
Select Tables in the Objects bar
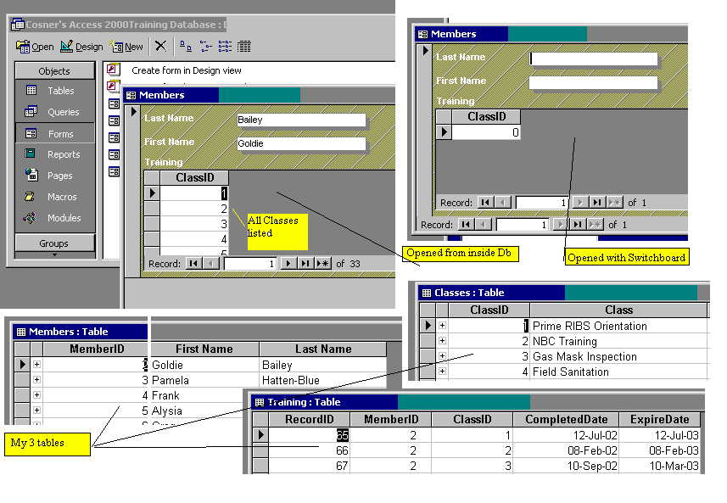[x=54, y=91]
